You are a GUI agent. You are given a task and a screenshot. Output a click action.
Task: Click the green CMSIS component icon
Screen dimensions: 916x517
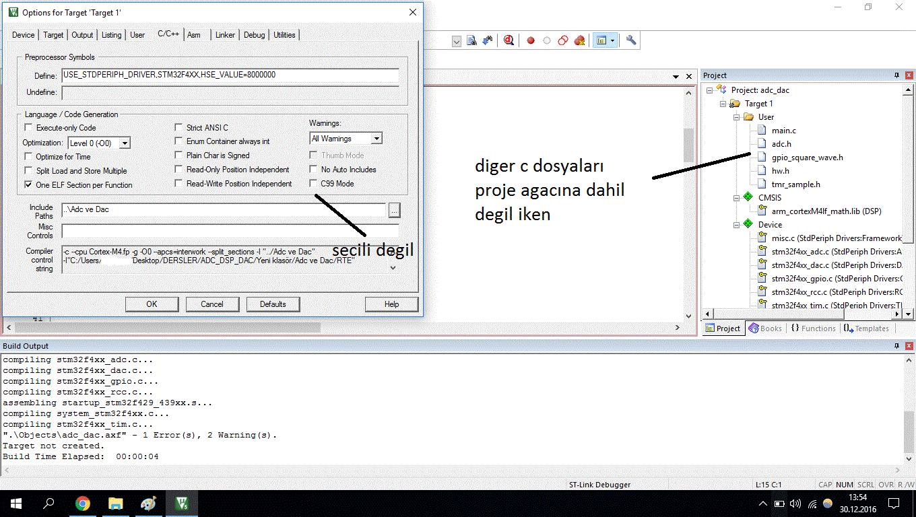(747, 198)
